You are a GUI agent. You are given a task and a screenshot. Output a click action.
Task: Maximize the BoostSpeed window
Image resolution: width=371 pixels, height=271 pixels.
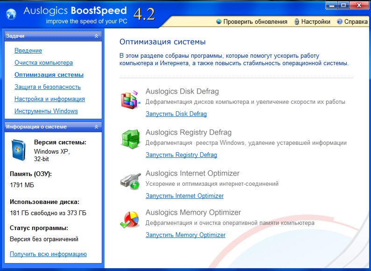[343, 5]
